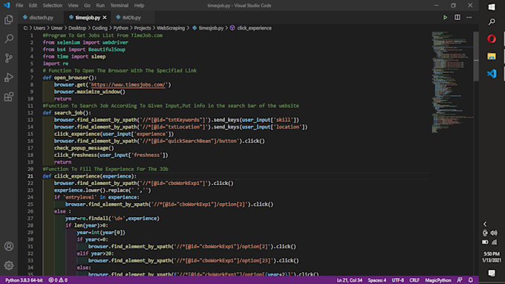Open the Manage gear icon
The width and height of the screenshot is (505, 284).
9,265
